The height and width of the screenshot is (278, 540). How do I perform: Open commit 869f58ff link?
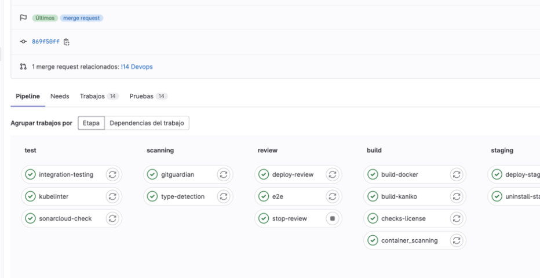46,42
